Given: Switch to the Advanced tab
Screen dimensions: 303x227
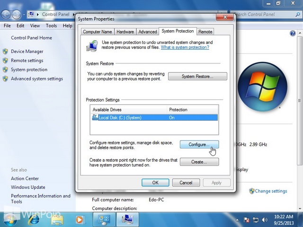Looking at the screenshot, I should coord(148,32).
